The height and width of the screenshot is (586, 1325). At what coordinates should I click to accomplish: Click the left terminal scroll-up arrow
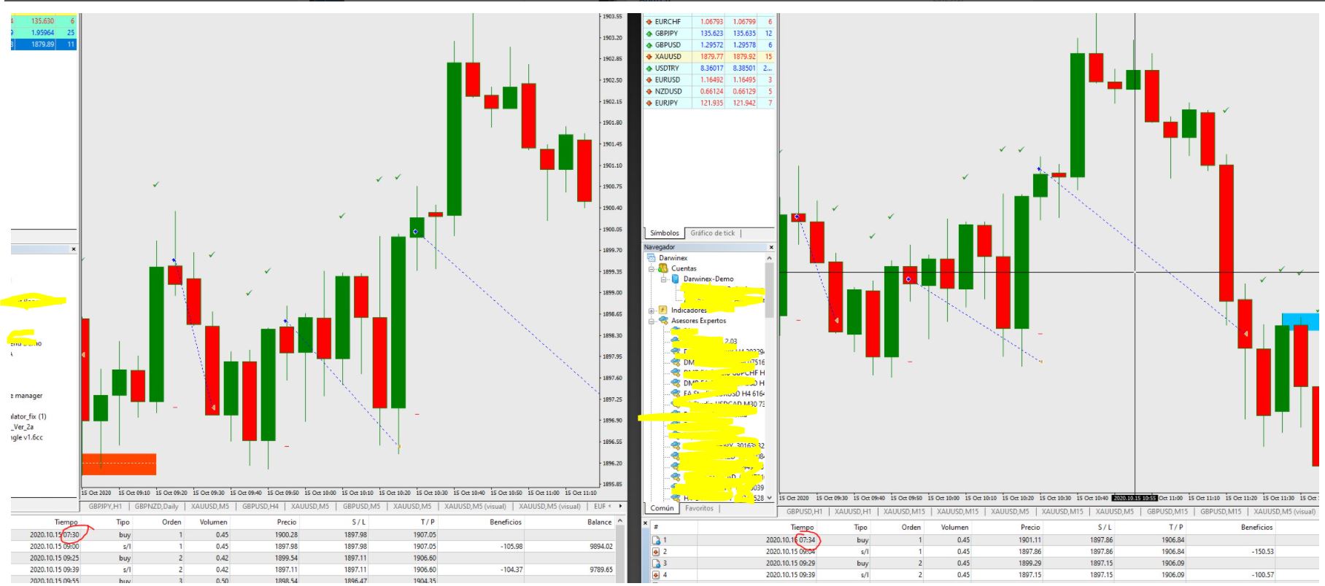(x=621, y=521)
